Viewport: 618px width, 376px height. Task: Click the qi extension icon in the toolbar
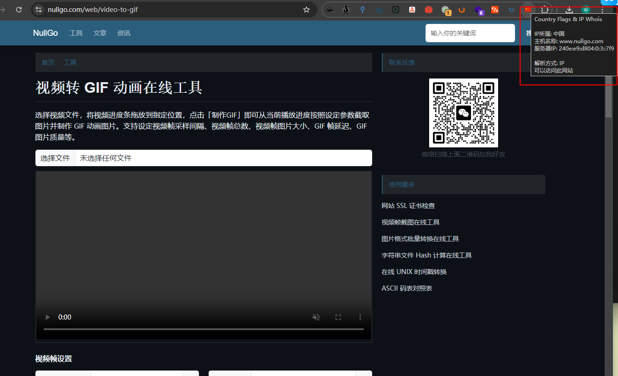(585, 10)
